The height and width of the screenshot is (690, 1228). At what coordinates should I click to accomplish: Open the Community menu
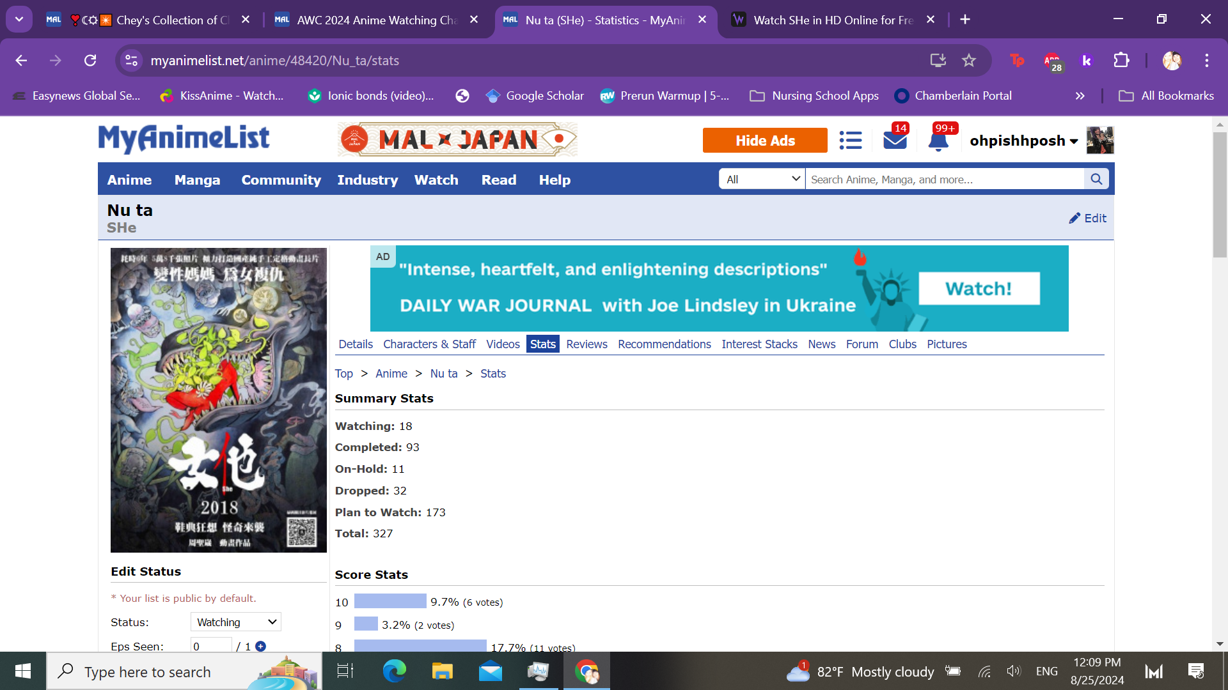tap(281, 180)
